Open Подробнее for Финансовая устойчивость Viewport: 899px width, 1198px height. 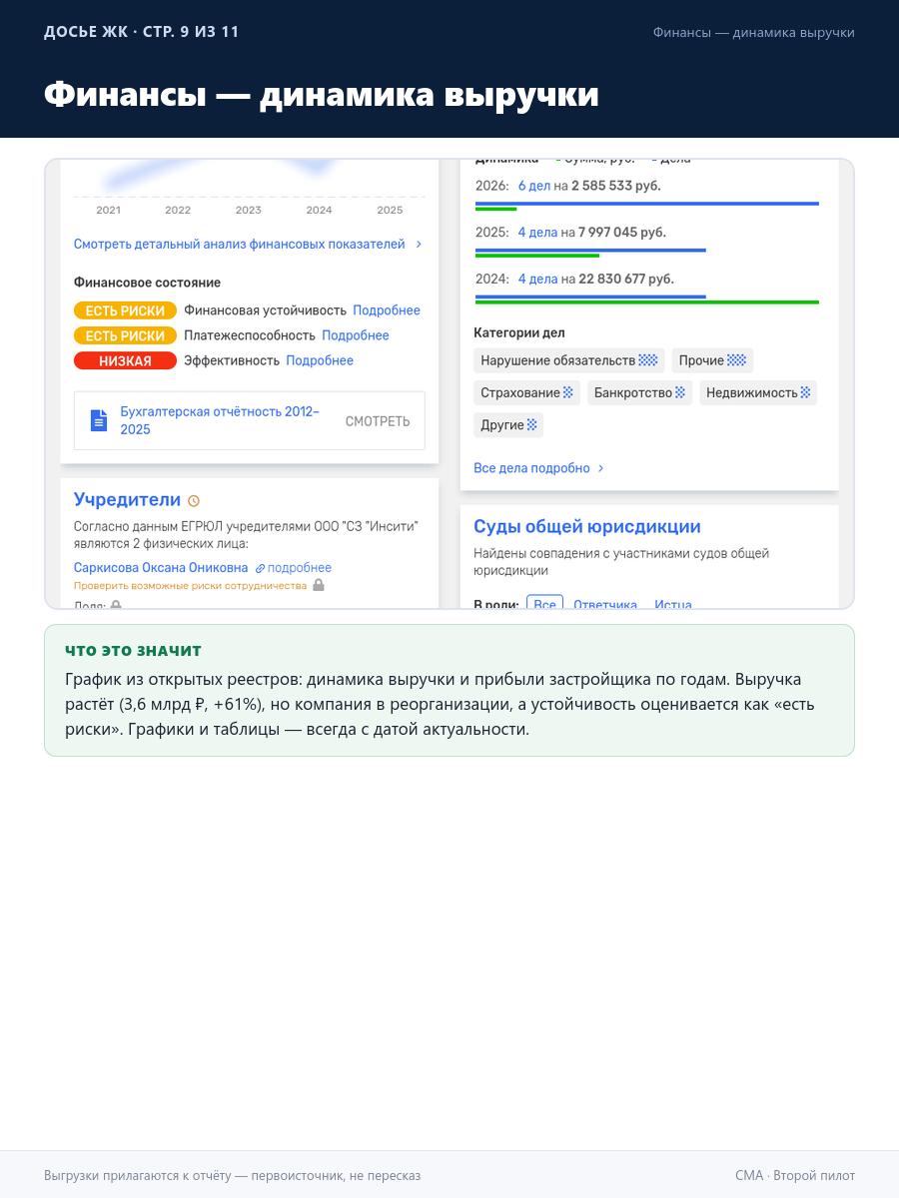[387, 310]
